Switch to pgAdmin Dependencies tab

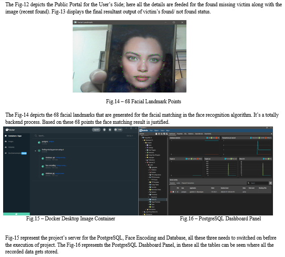click(x=199, y=134)
